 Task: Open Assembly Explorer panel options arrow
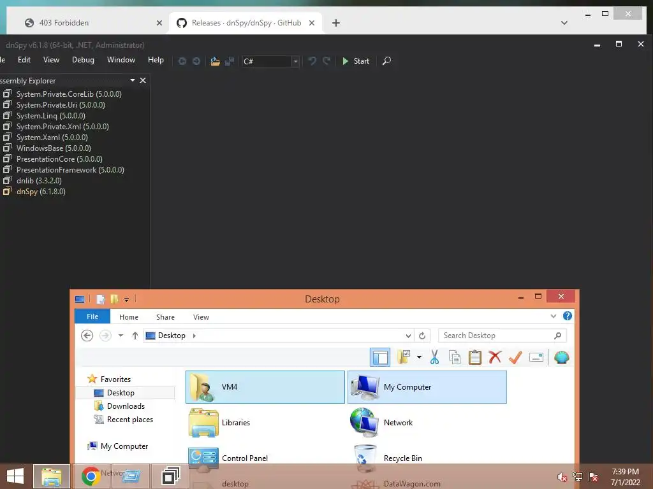[x=133, y=80]
